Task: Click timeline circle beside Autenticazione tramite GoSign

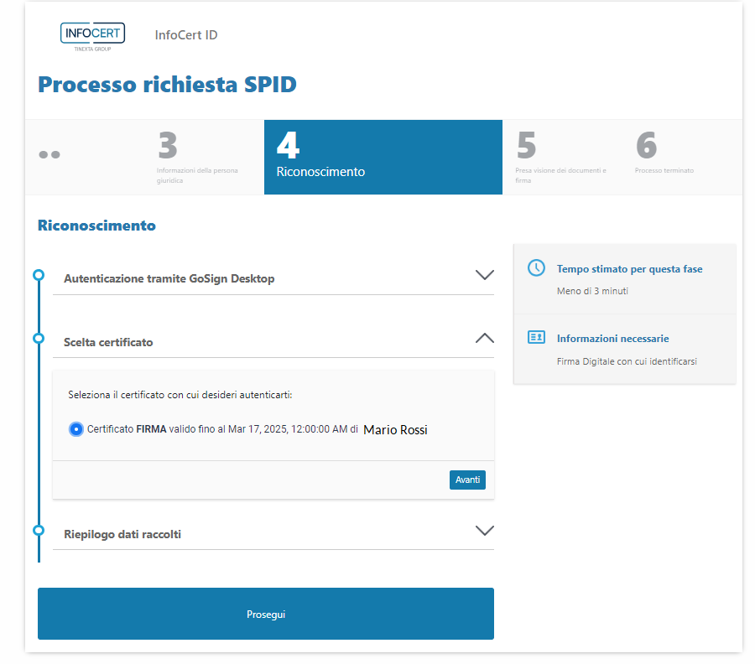Action: click(38, 275)
